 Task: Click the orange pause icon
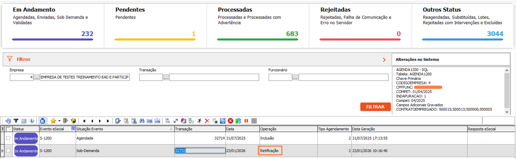click(x=246, y=121)
